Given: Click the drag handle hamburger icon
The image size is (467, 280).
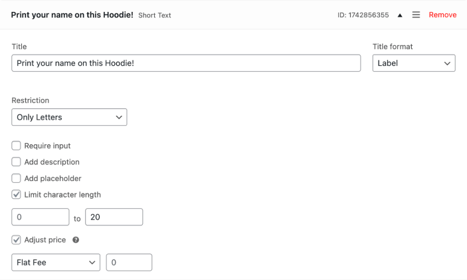Looking at the screenshot, I should pyautogui.click(x=416, y=15).
